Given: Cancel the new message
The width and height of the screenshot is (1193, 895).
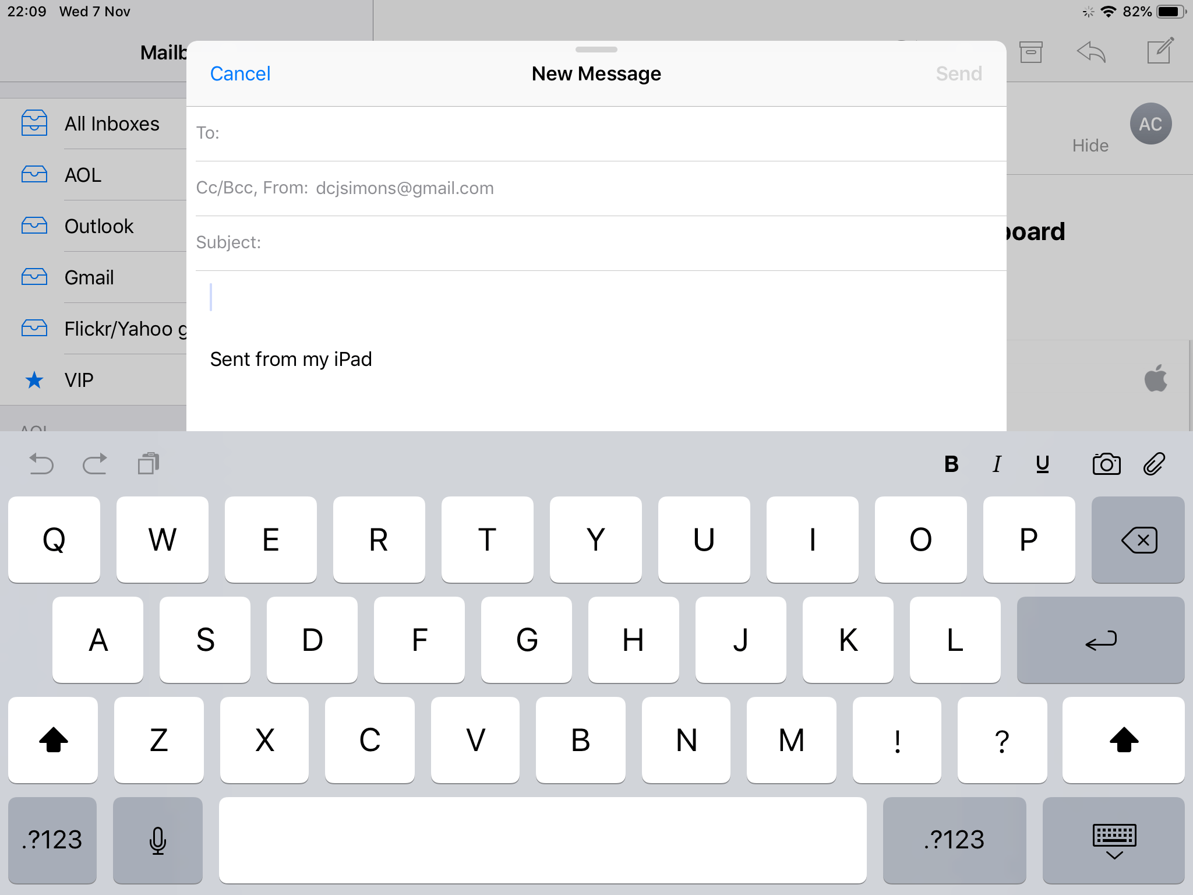Looking at the screenshot, I should point(240,74).
